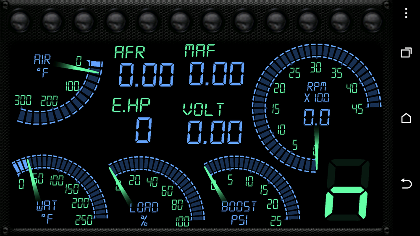Tap the RPM x100 tachometer gauge

[317, 108]
